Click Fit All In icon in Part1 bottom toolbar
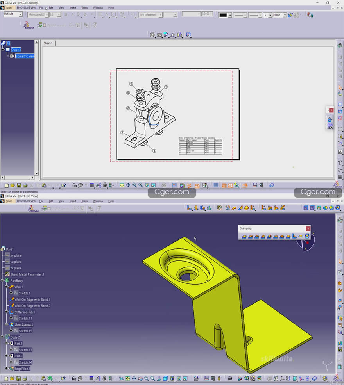Viewport: 344px width, 385px height. (x=127, y=378)
